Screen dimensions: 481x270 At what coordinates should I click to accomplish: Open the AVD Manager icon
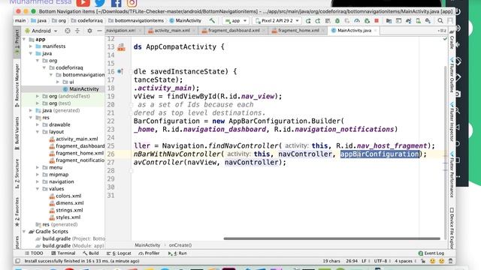pyautogui.click(x=419, y=21)
